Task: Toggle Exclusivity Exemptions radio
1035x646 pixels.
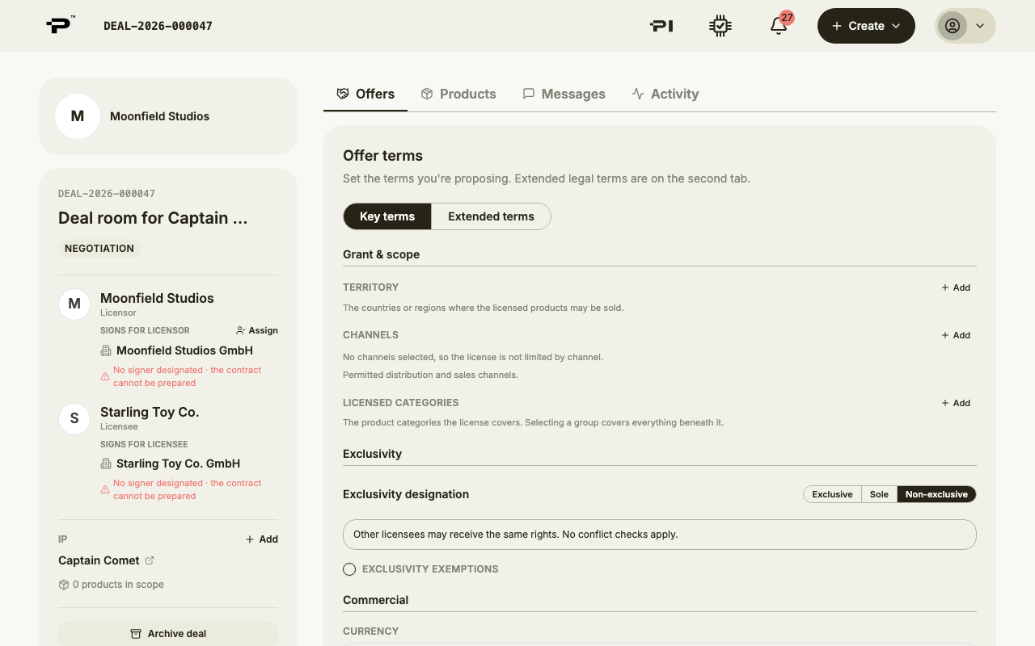Action: coord(349,569)
